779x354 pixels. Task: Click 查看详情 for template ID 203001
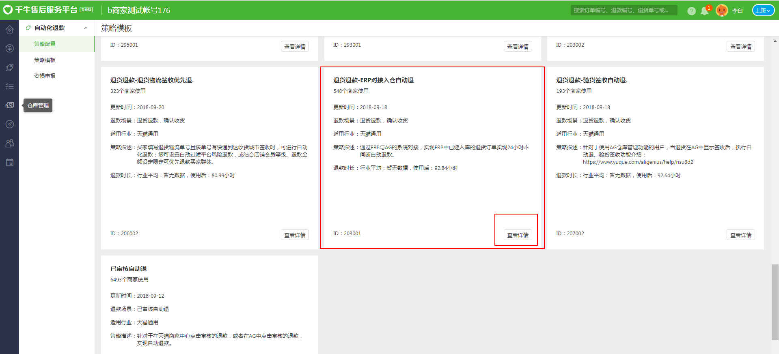518,235
